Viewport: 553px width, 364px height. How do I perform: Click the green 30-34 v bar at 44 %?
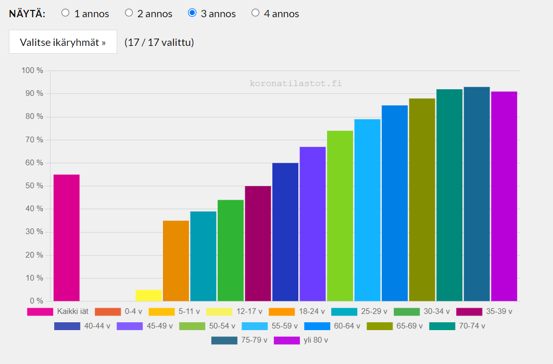coord(231,250)
